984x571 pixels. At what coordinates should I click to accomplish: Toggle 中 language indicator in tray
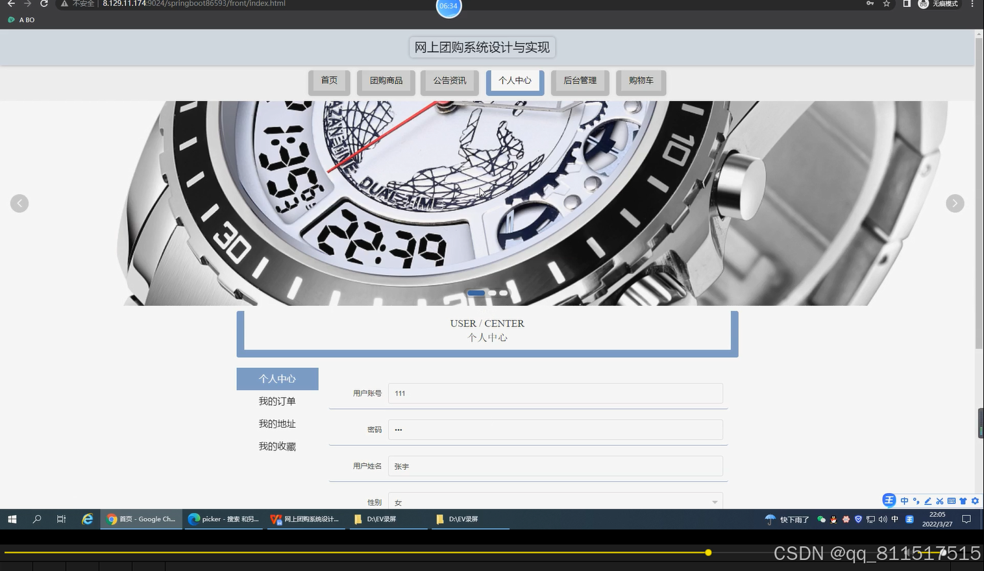coord(895,519)
